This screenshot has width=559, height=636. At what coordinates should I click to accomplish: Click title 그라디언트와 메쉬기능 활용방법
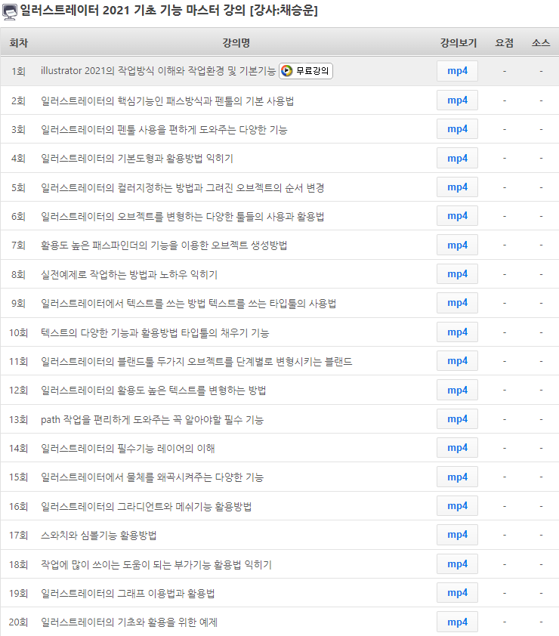pos(146,507)
